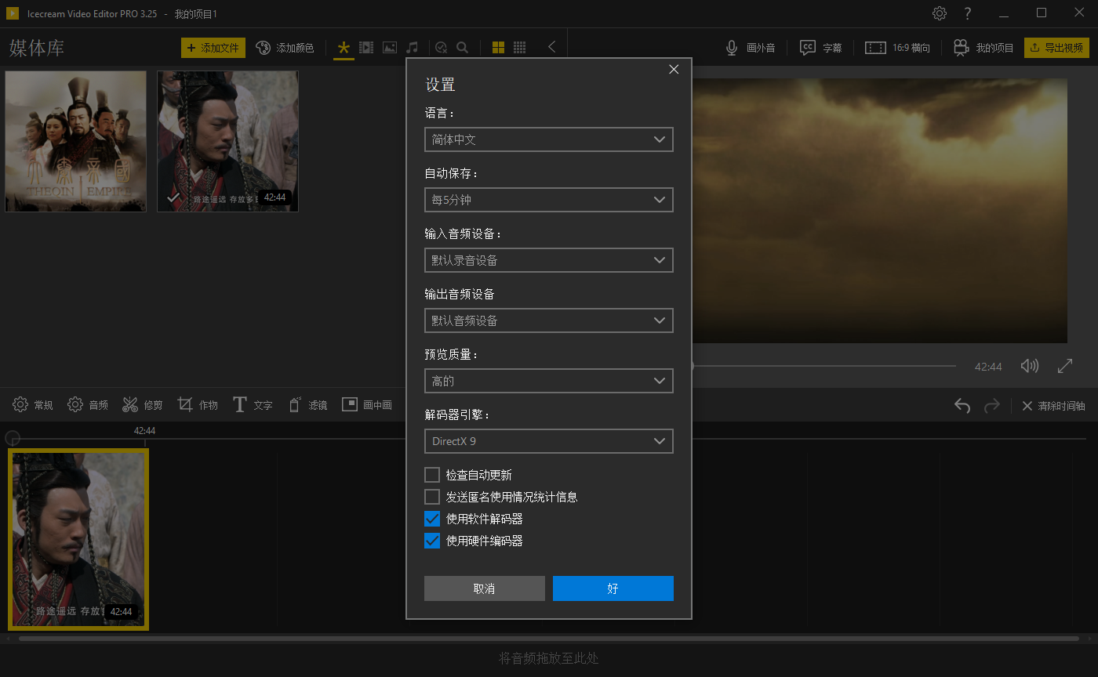Select the 秦帝国 poster thumbnail in media library
Screen dimensions: 1098x677
(75, 141)
